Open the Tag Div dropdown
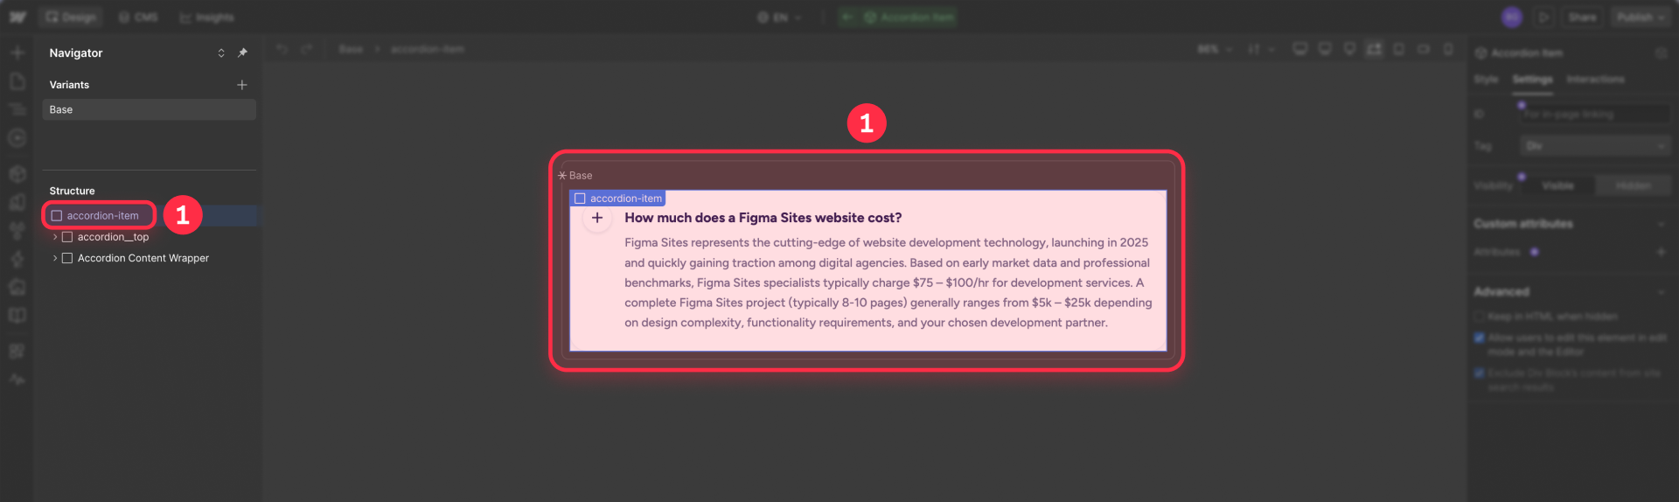This screenshot has height=502, width=1679. click(1595, 146)
